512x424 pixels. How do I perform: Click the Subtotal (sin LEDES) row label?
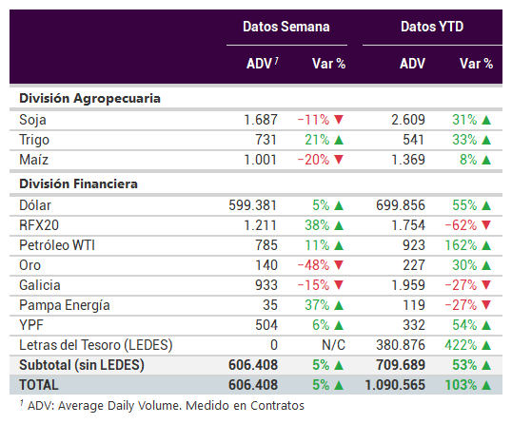(x=82, y=365)
